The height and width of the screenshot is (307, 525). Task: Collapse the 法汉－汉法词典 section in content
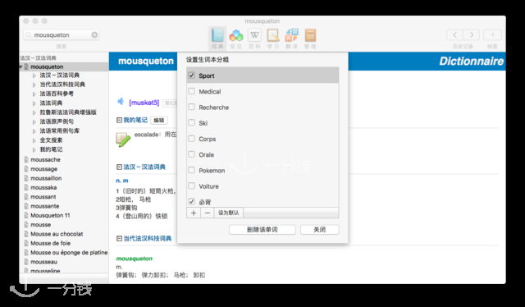coord(119,167)
